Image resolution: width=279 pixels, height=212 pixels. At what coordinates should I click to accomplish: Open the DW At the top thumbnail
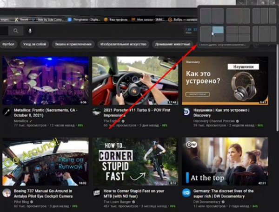click(x=225, y=161)
